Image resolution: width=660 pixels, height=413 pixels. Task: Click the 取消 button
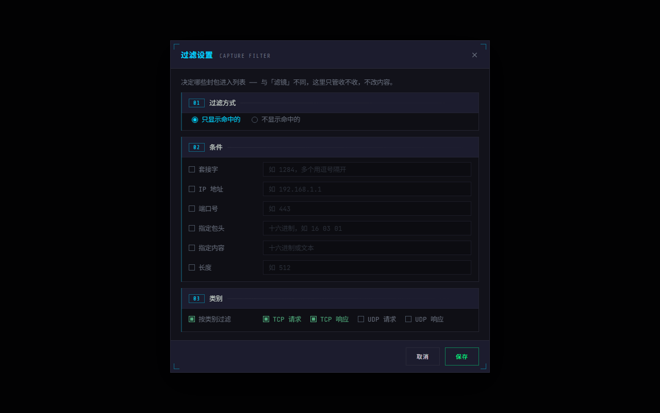[x=423, y=357]
